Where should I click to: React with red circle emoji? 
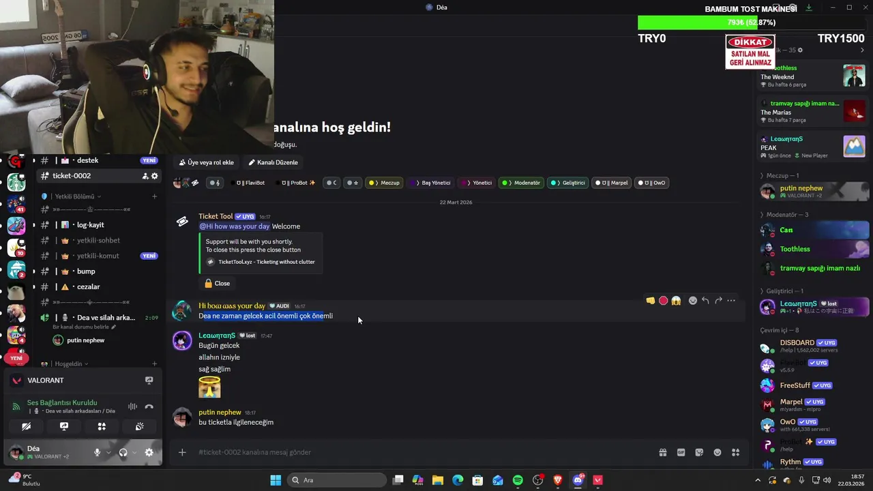pyautogui.click(x=663, y=301)
